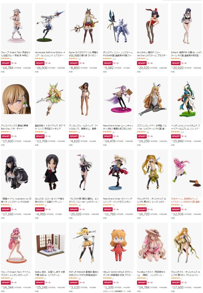
Task: Click the Fate/Grand Order Saber Altria title link
Action: pyautogui.click(x=118, y=200)
